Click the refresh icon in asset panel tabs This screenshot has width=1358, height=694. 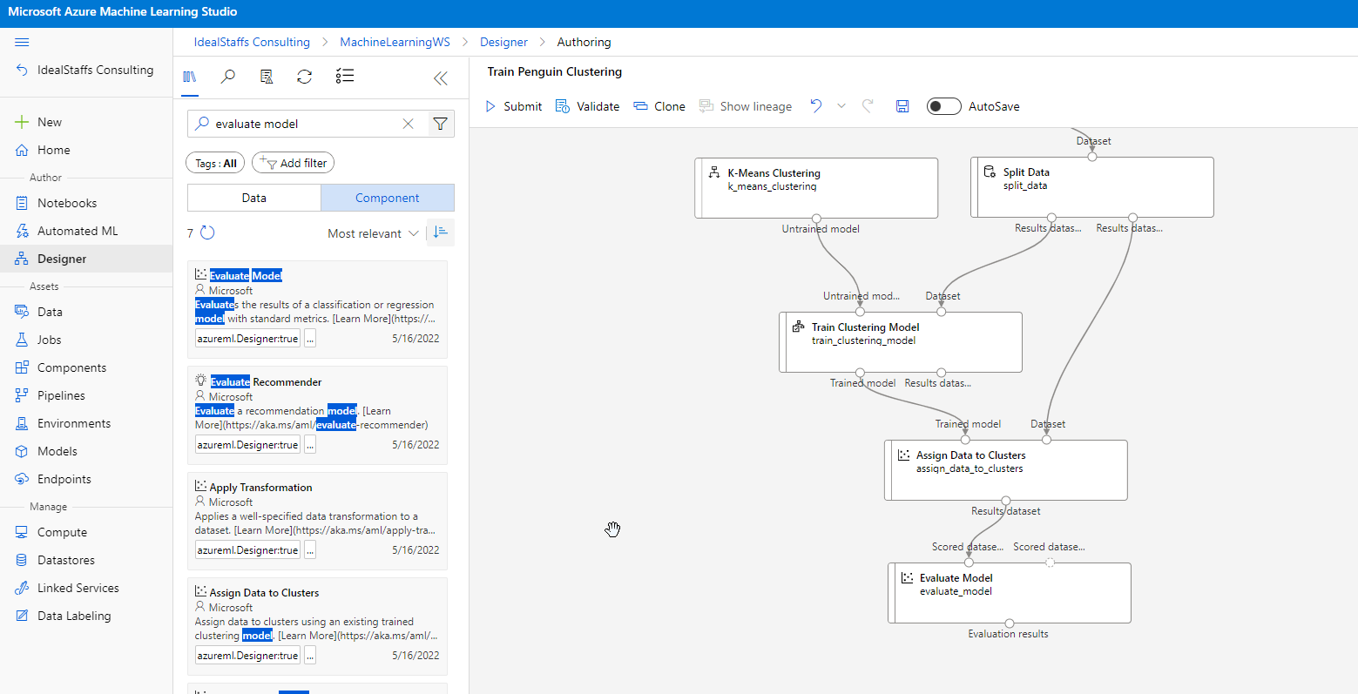tap(304, 77)
